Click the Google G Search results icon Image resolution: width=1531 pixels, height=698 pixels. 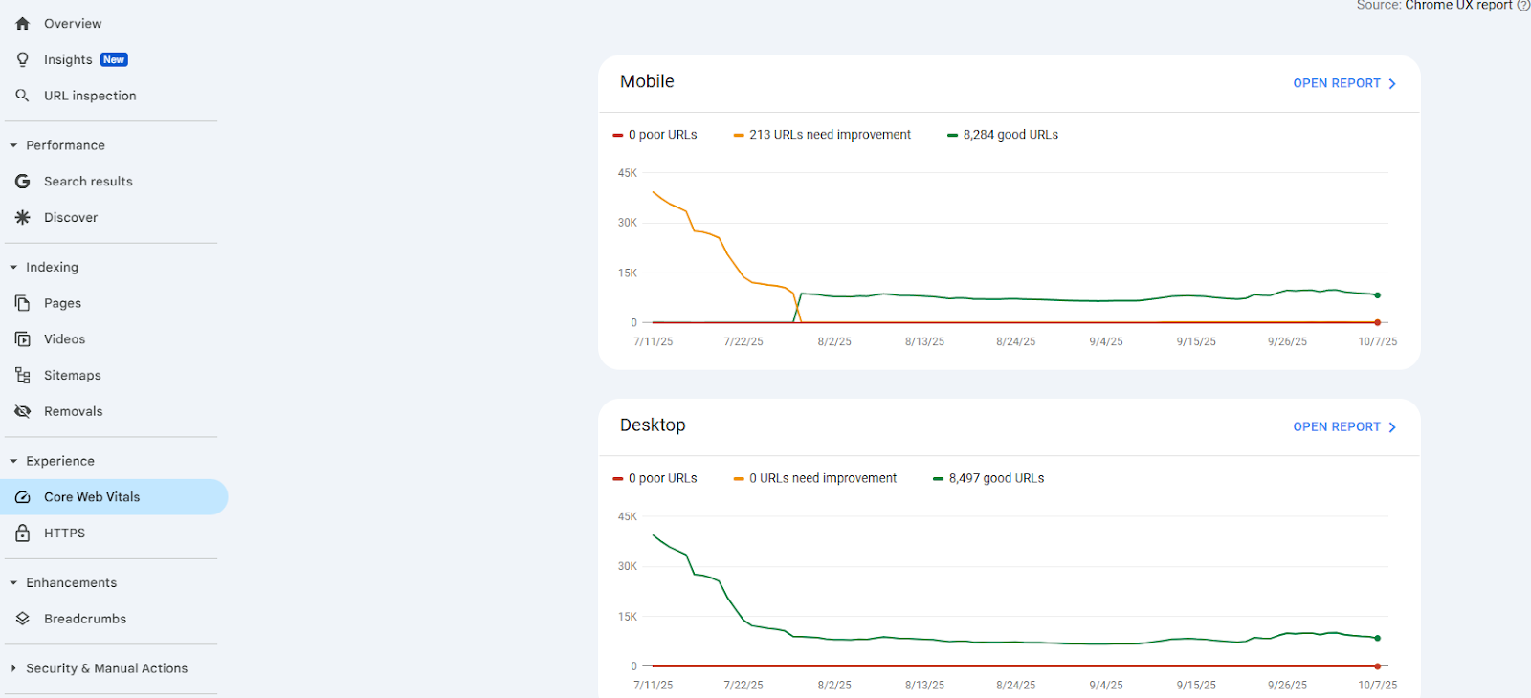pyautogui.click(x=23, y=182)
